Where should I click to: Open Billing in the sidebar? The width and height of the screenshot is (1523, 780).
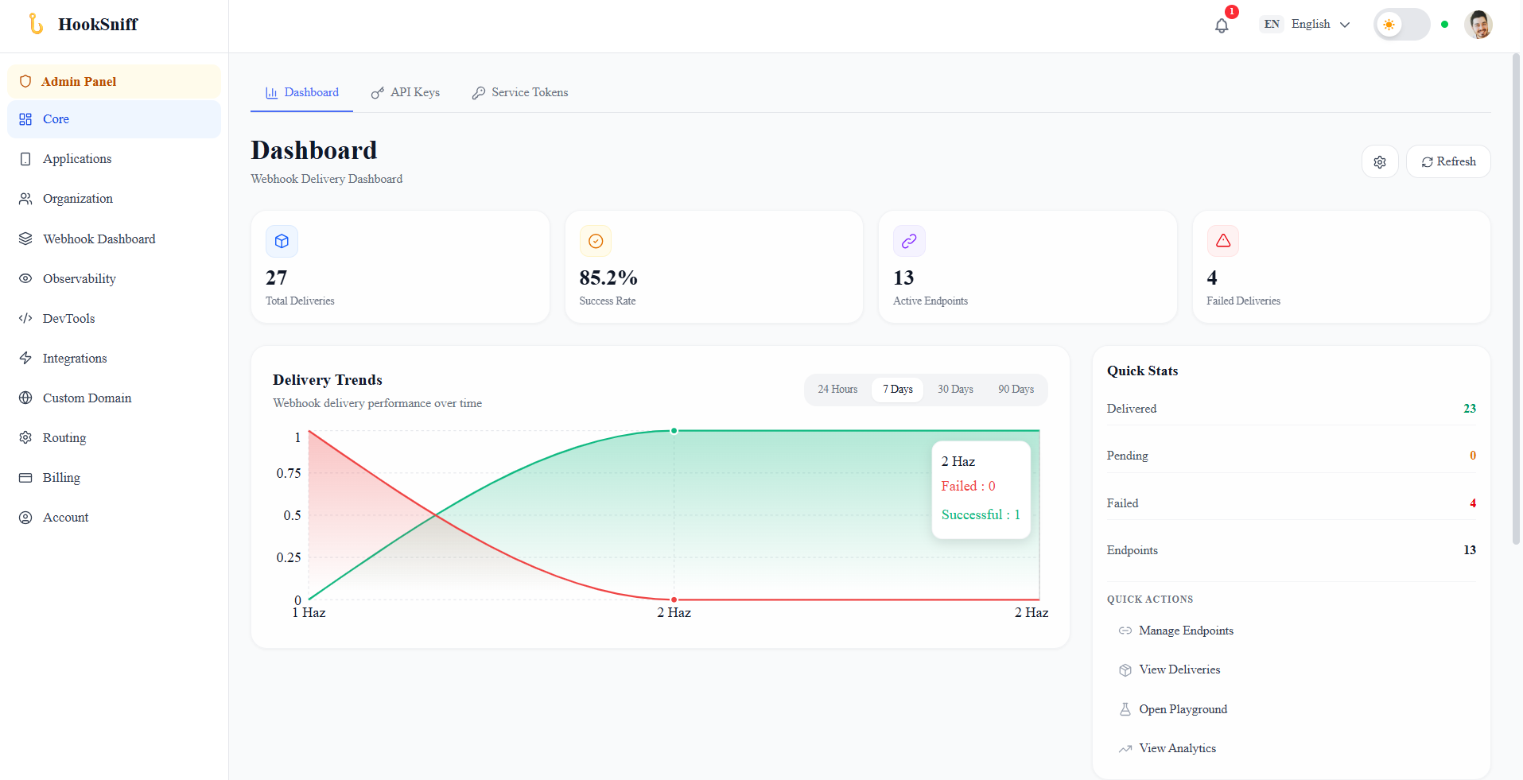114,477
